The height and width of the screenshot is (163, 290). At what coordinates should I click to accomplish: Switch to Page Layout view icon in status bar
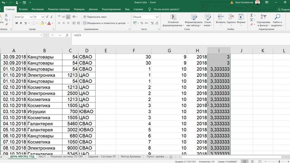(x=252, y=162)
